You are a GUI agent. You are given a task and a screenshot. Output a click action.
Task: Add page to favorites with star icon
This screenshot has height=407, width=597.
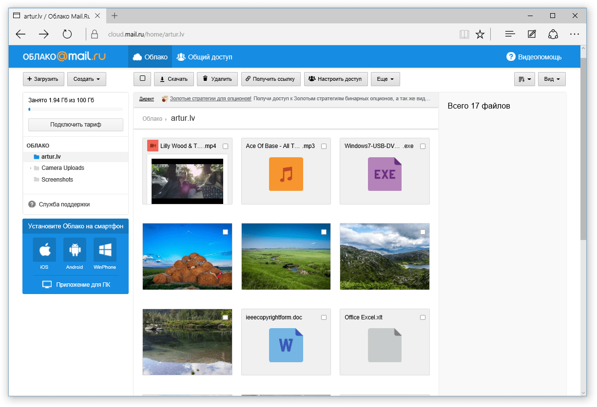tap(480, 34)
